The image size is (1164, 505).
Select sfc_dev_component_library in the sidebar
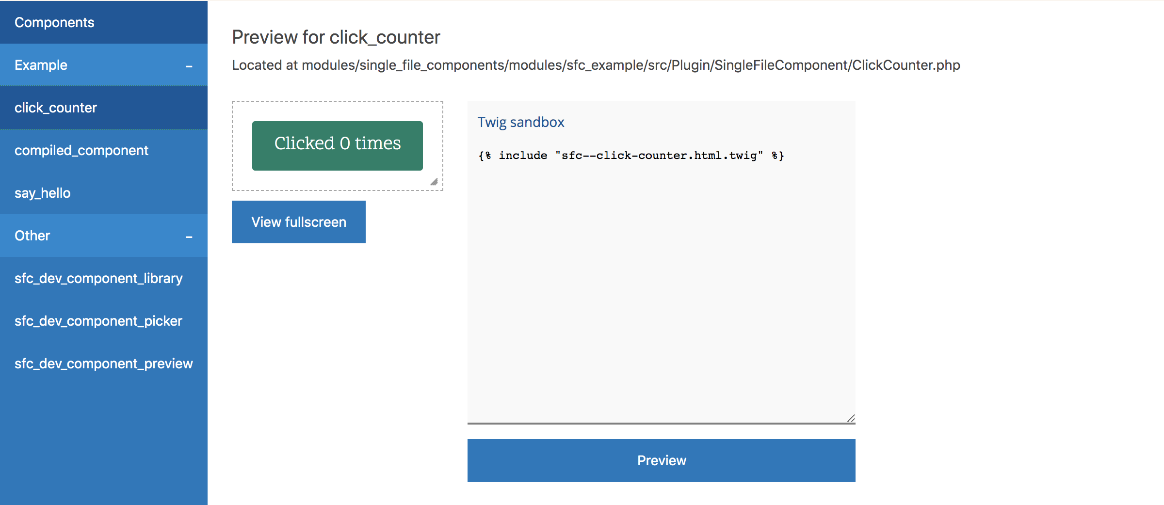[98, 278]
